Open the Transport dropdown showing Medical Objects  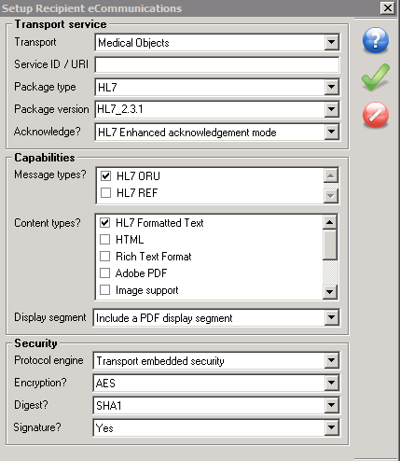coord(331,42)
